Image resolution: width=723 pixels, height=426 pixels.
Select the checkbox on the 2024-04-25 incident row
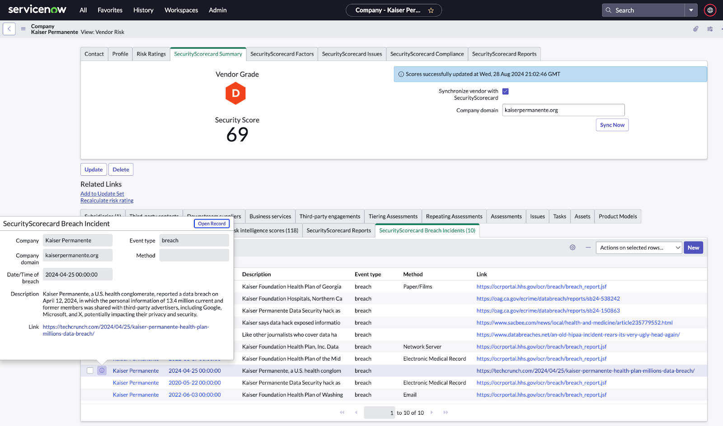click(90, 370)
